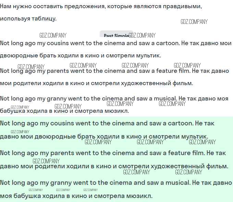The width and height of the screenshot is (233, 202).
Task: Select the parents sentence in white section
Action: pos(114,71)
